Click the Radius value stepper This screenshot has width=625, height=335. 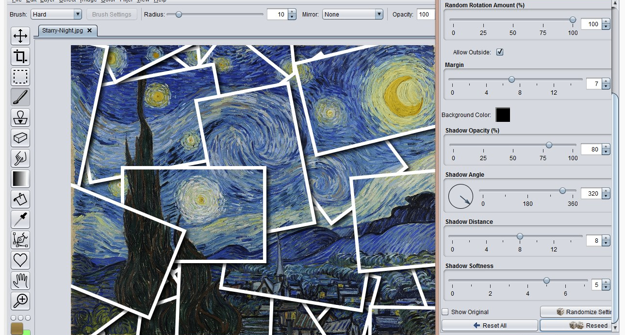(x=292, y=15)
